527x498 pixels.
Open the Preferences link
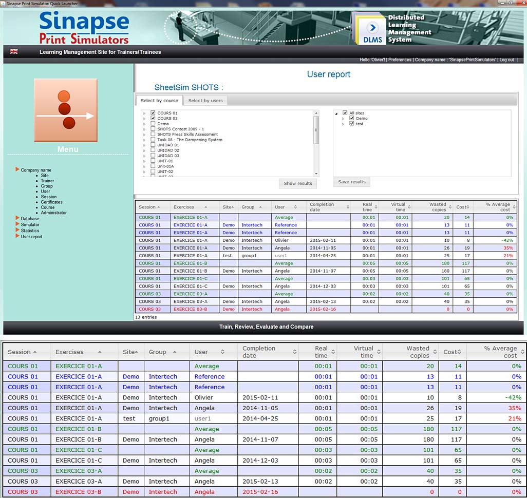click(400, 60)
